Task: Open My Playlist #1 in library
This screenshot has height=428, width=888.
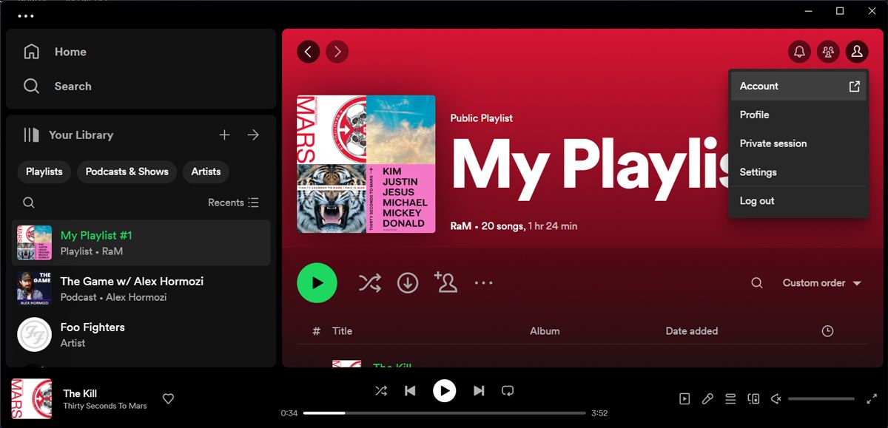Action: tap(141, 242)
